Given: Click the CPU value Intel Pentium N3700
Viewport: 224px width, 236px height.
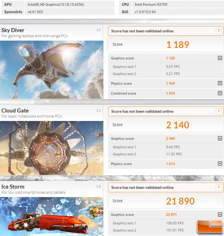Looking at the screenshot, I should coord(151,5).
